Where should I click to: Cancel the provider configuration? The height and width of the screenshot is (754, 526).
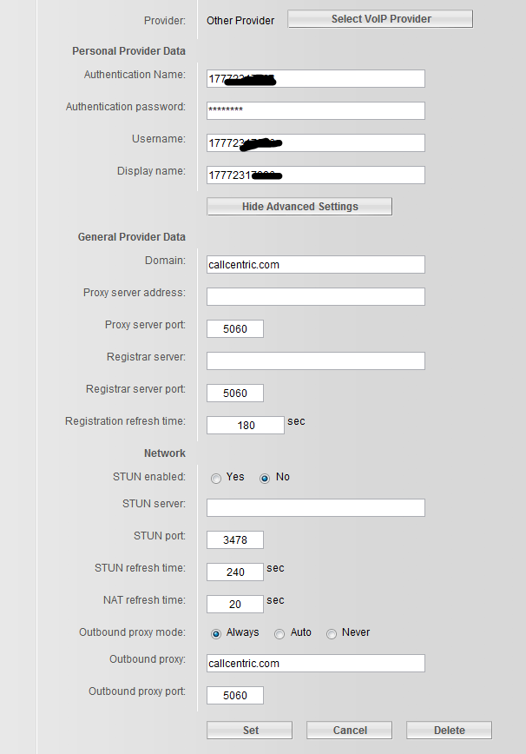pos(349,730)
